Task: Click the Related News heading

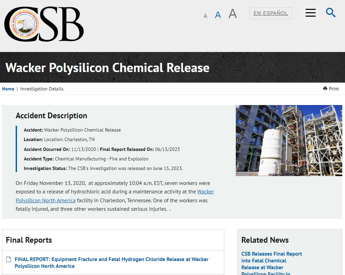Action: [x=265, y=240]
